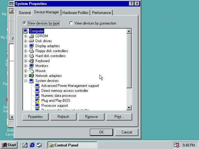Screen dimensions: 199x149
Task: Click the Monitors category icon
Action: 31,66
